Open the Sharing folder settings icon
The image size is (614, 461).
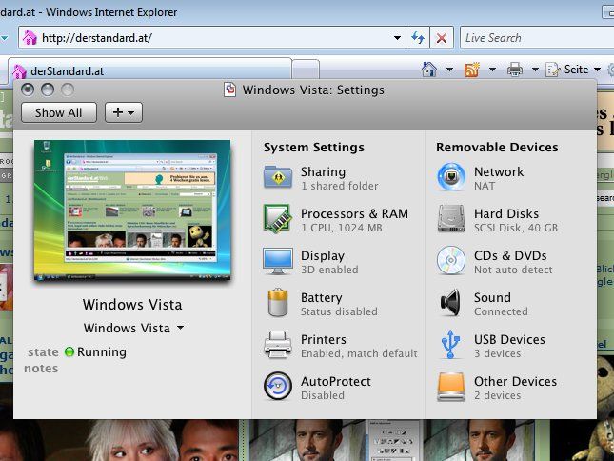click(x=277, y=178)
